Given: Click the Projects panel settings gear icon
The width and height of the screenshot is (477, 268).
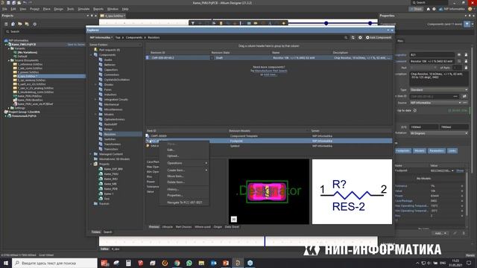Looking at the screenshot, I should pos(35,24).
